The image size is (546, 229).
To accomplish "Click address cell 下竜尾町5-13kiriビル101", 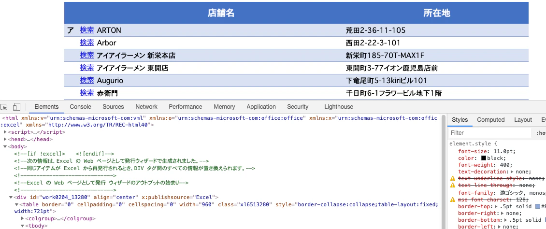I will tap(386, 80).
